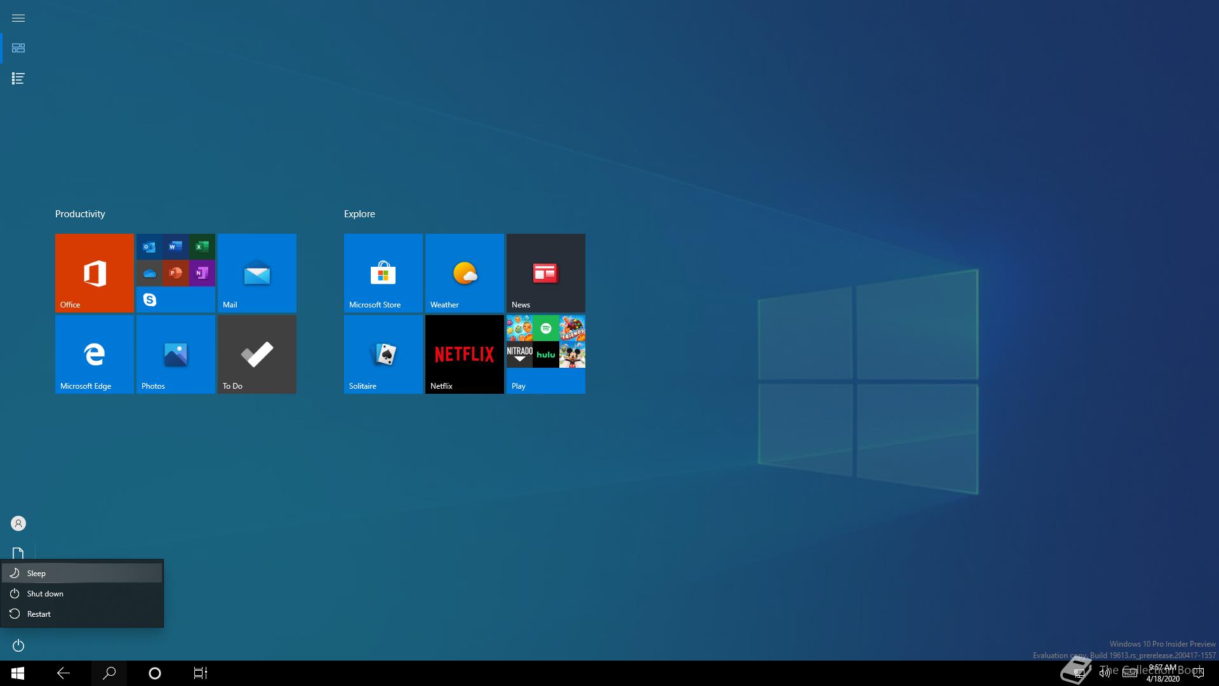Open the user account icon
The image size is (1219, 686).
click(x=18, y=523)
